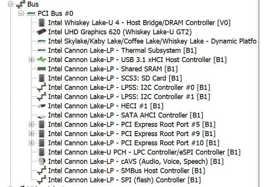Click the graphics card icon for UHD Graphics 620

(x=41, y=32)
